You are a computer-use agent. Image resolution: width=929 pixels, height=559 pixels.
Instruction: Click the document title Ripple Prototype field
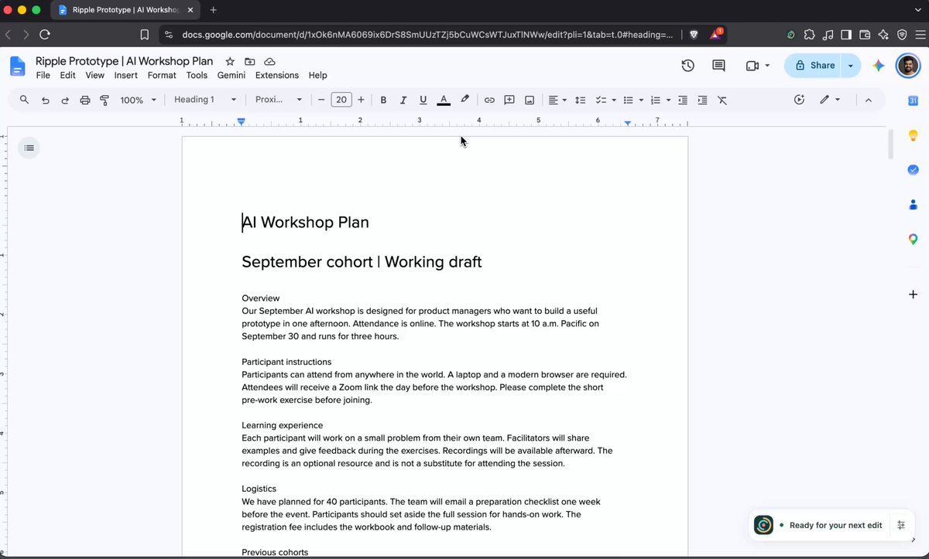[124, 61]
